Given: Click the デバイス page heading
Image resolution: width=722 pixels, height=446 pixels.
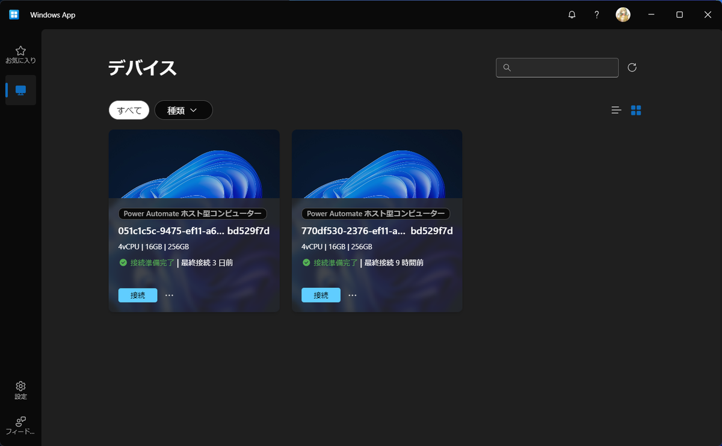Looking at the screenshot, I should (x=143, y=68).
